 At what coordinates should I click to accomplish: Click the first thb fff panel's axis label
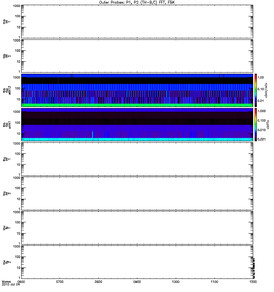(x=7, y=22)
